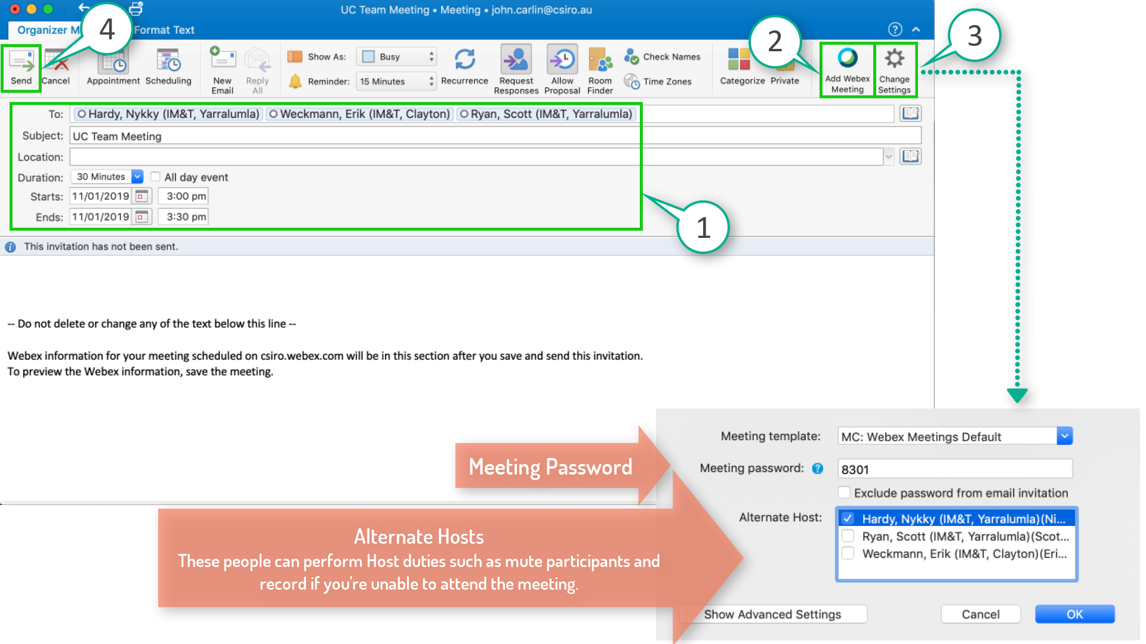Open address book beside To field
Image resolution: width=1146 pixels, height=644 pixels.
(x=910, y=113)
